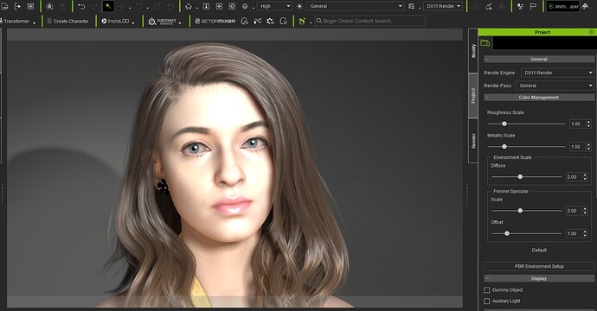Click the Offset value stepper arrows
This screenshot has height=311, width=597.
pyautogui.click(x=585, y=233)
